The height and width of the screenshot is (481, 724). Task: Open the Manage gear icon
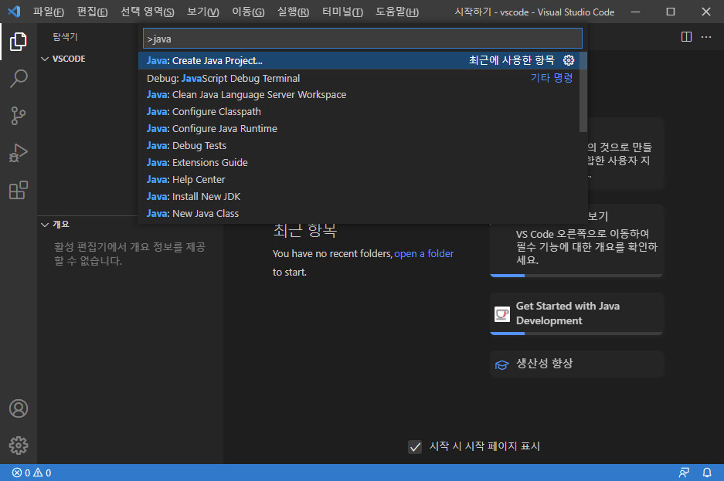tap(19, 445)
